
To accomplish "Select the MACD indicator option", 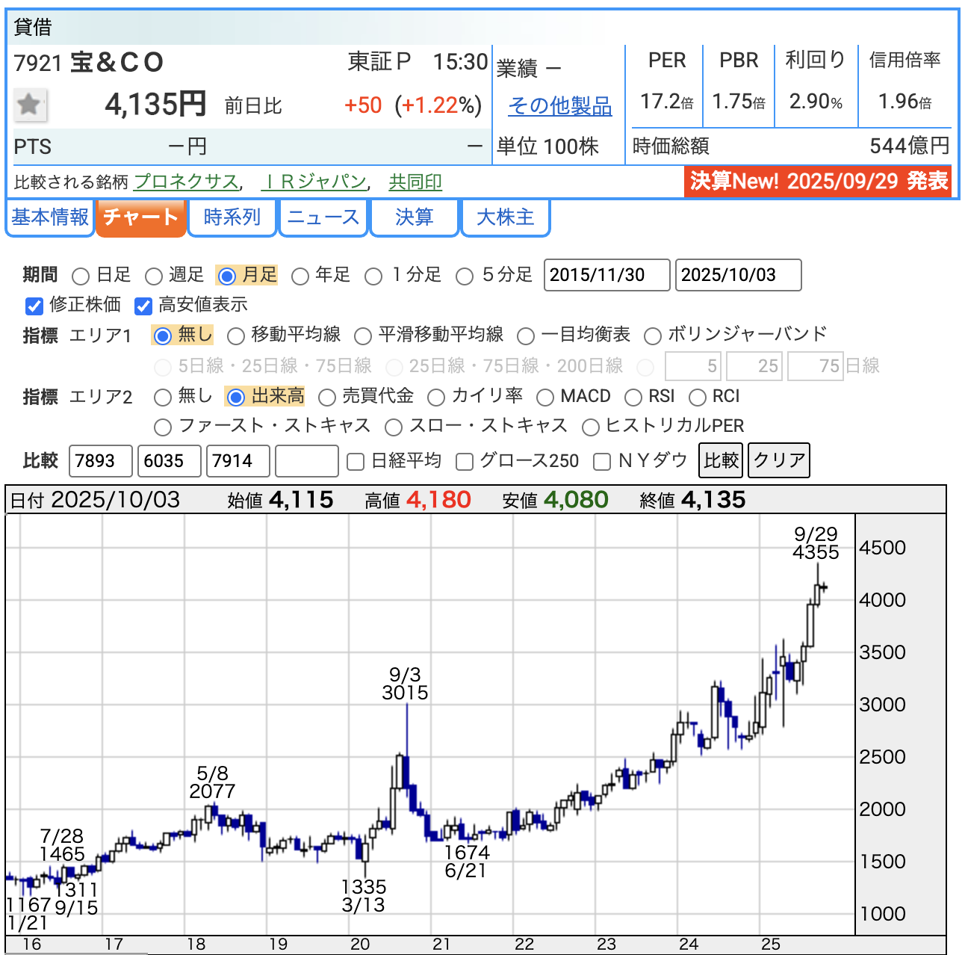I will (545, 397).
